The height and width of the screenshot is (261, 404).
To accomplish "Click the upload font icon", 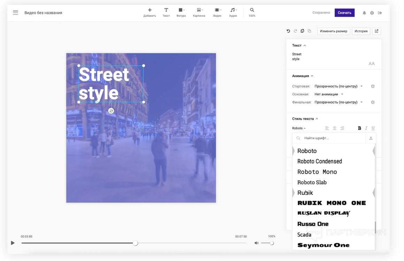I will [371, 138].
